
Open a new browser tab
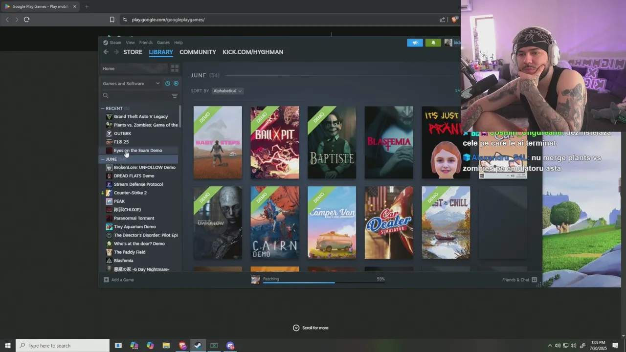point(87,6)
